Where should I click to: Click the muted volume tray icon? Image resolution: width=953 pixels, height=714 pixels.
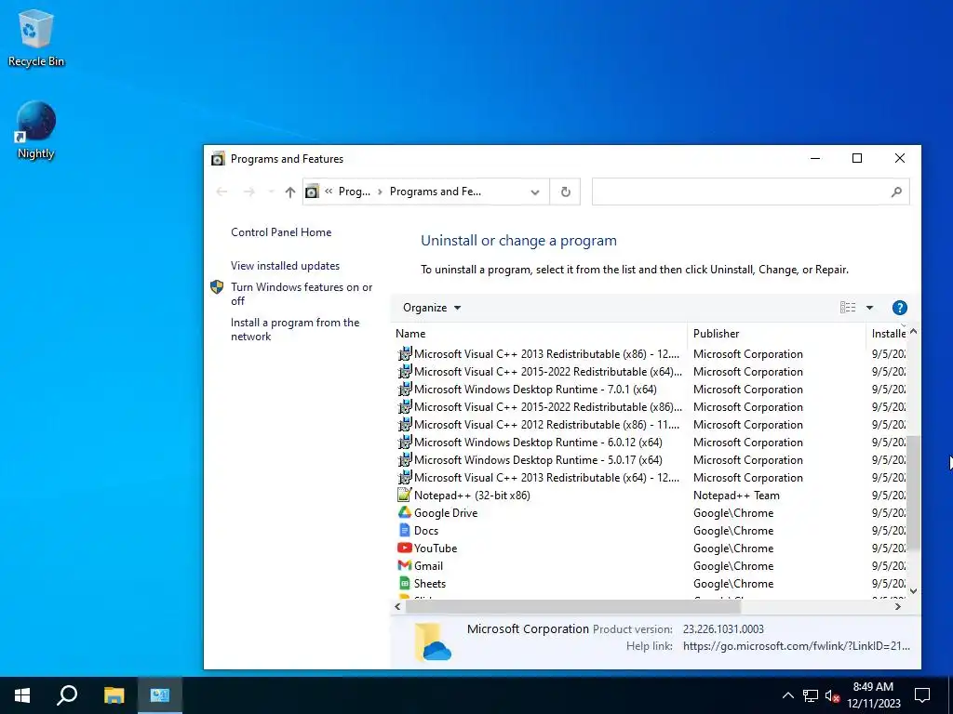tap(833, 695)
